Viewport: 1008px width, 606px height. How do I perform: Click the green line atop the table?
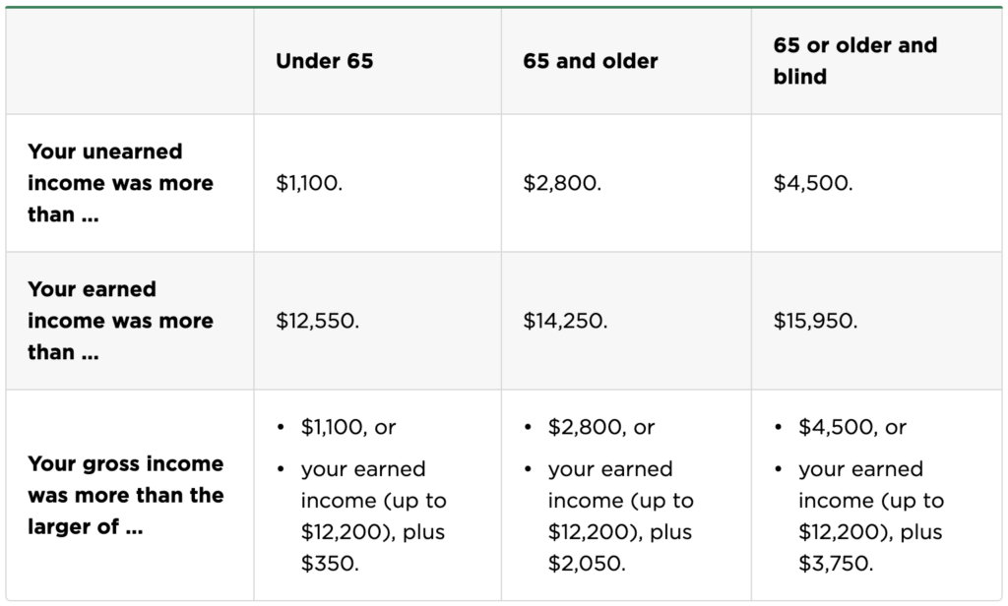[x=504, y=8]
